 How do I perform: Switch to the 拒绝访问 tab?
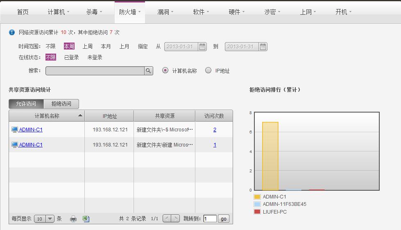pos(61,104)
